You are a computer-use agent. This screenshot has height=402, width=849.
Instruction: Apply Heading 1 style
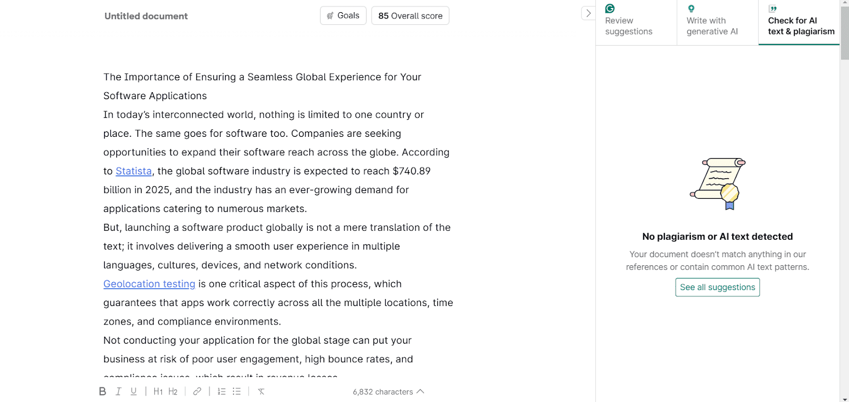[158, 391]
